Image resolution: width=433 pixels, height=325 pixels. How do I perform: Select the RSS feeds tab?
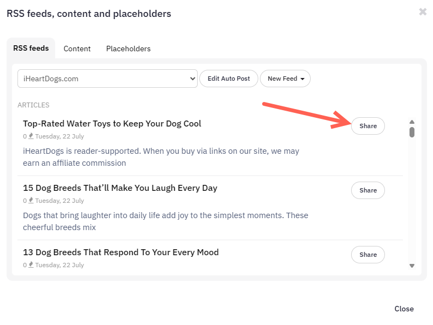coord(31,49)
